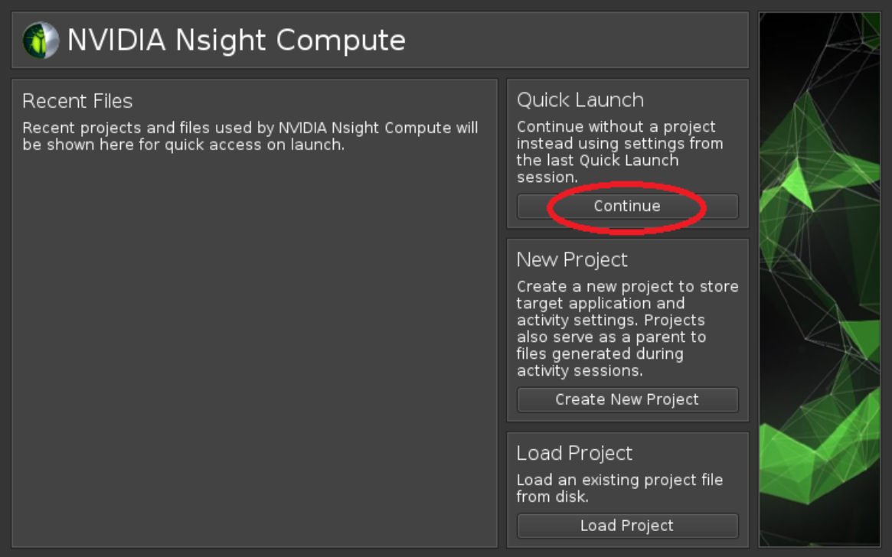Open an existing project with Load Project button
Image resolution: width=892 pixels, height=557 pixels.
(x=627, y=526)
